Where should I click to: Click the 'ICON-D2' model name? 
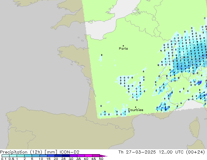70,152
